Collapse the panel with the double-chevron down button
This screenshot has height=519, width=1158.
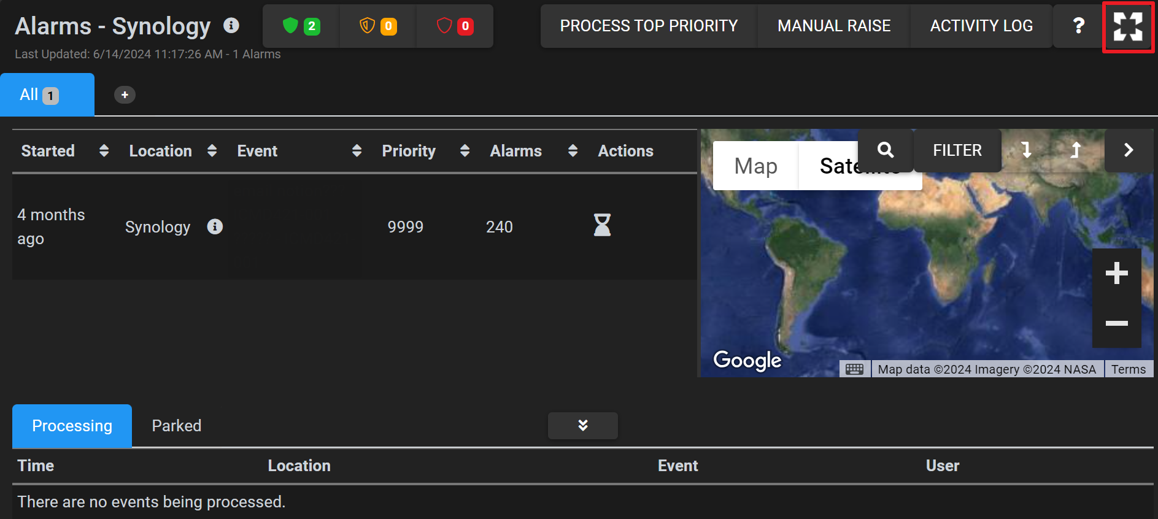pyautogui.click(x=582, y=426)
